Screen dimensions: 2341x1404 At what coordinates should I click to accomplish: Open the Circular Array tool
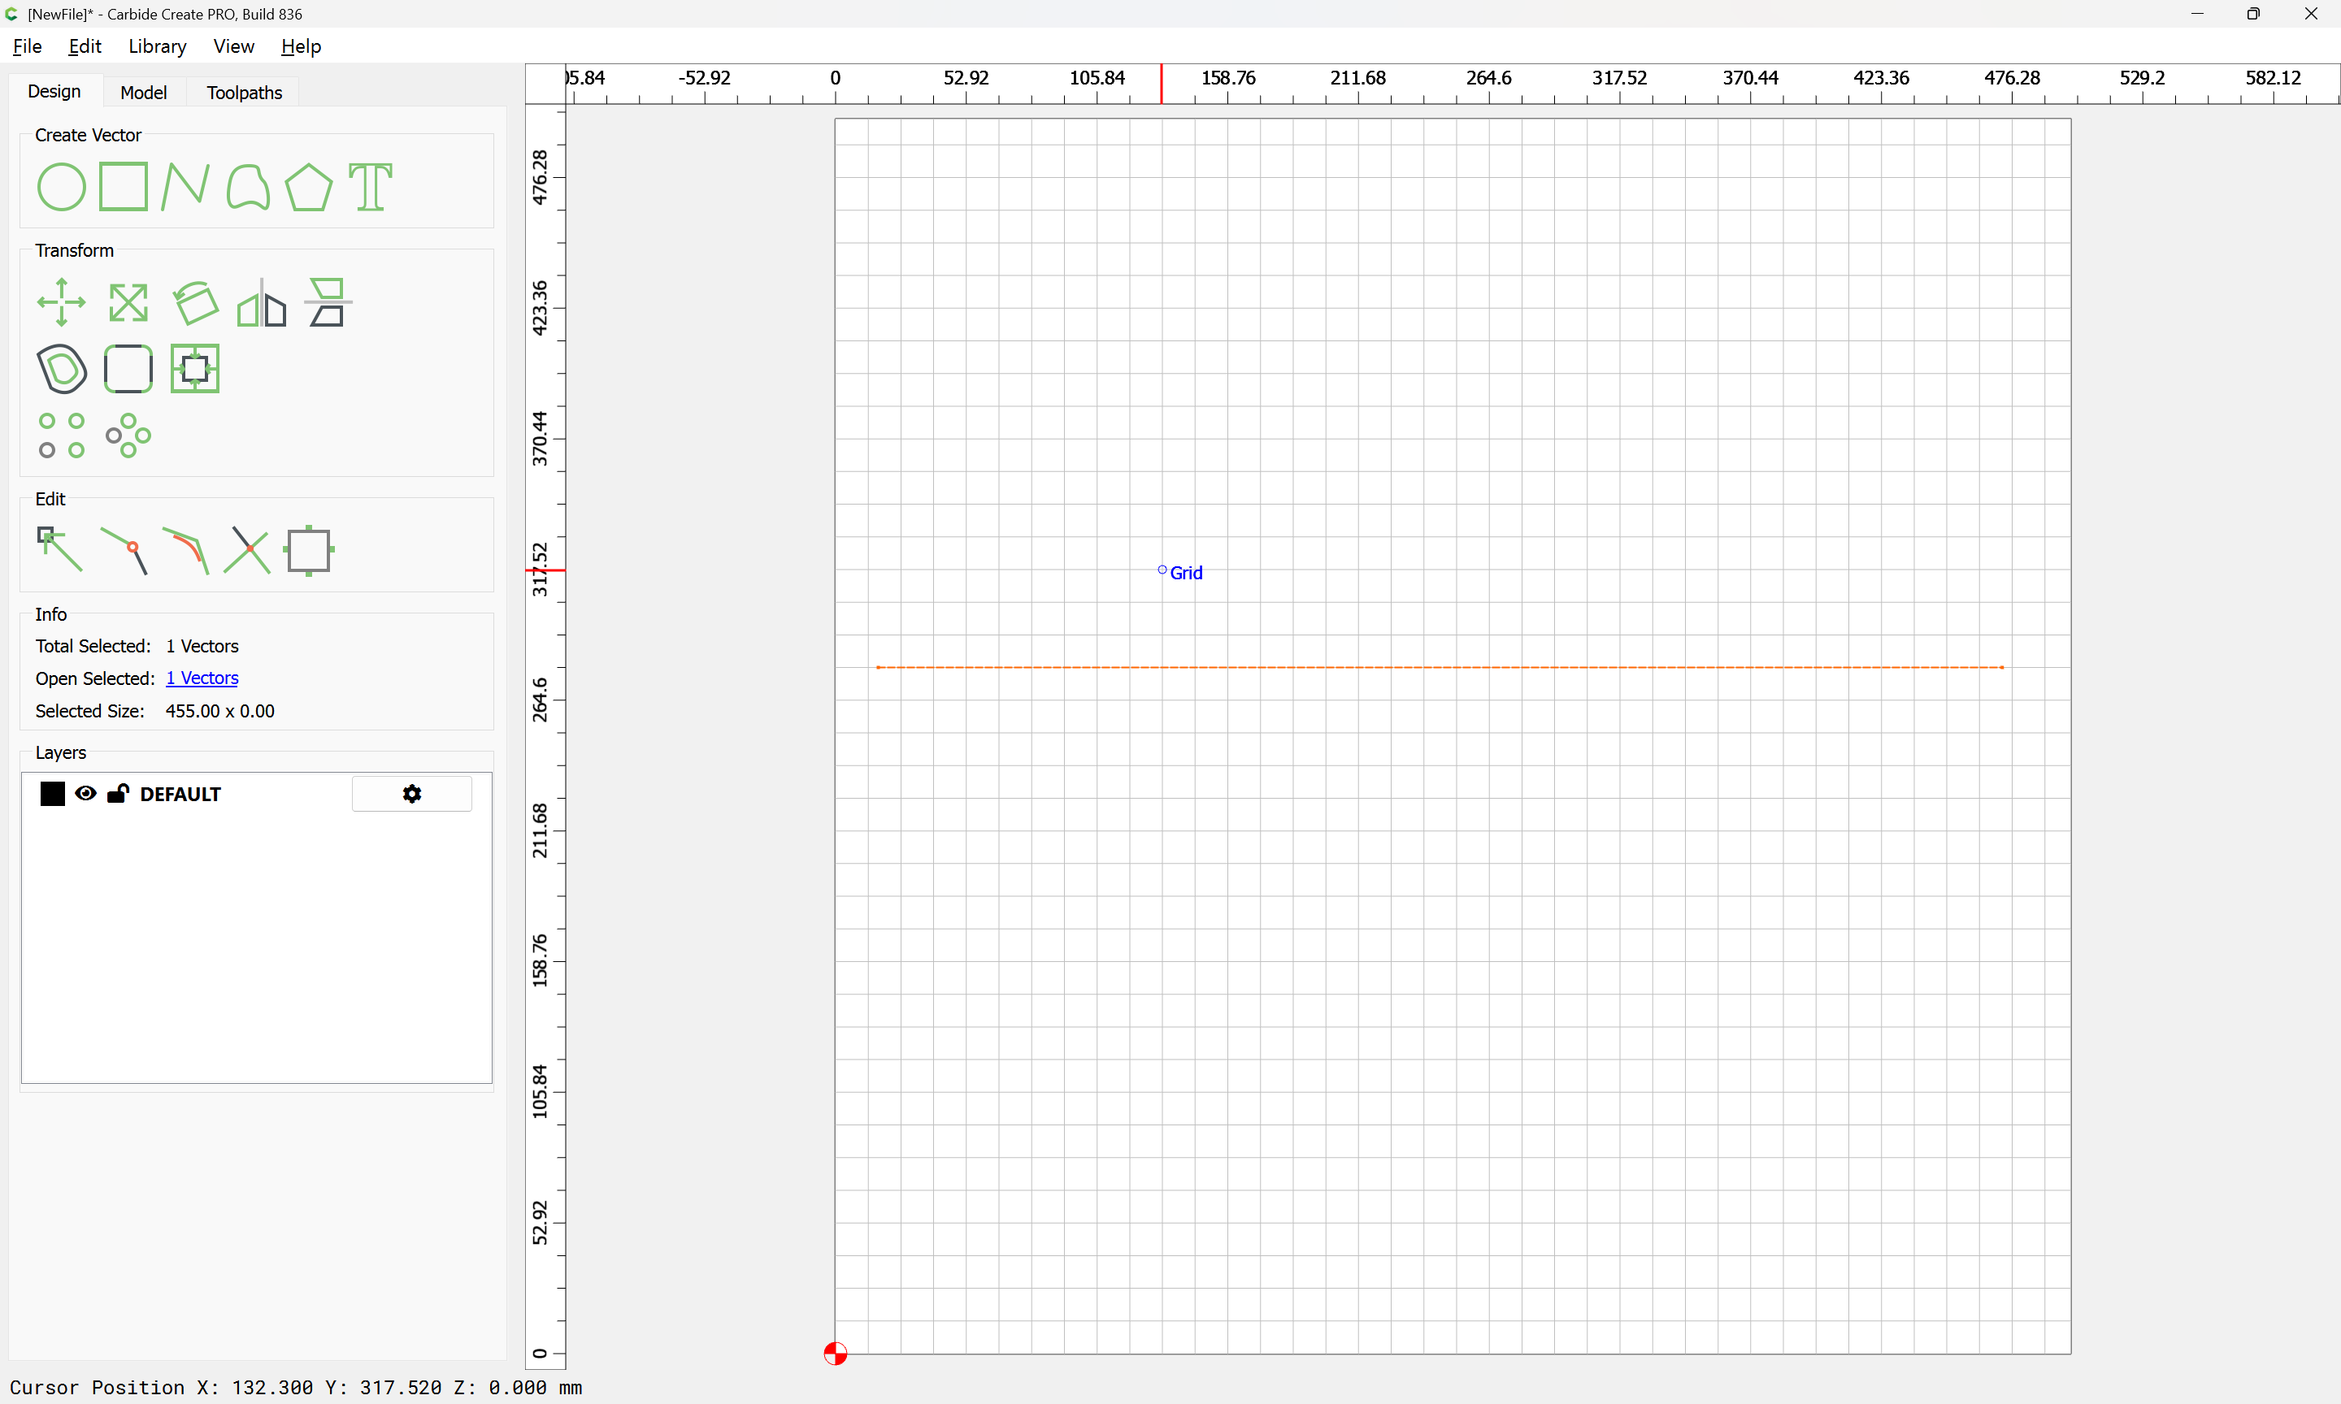click(128, 435)
